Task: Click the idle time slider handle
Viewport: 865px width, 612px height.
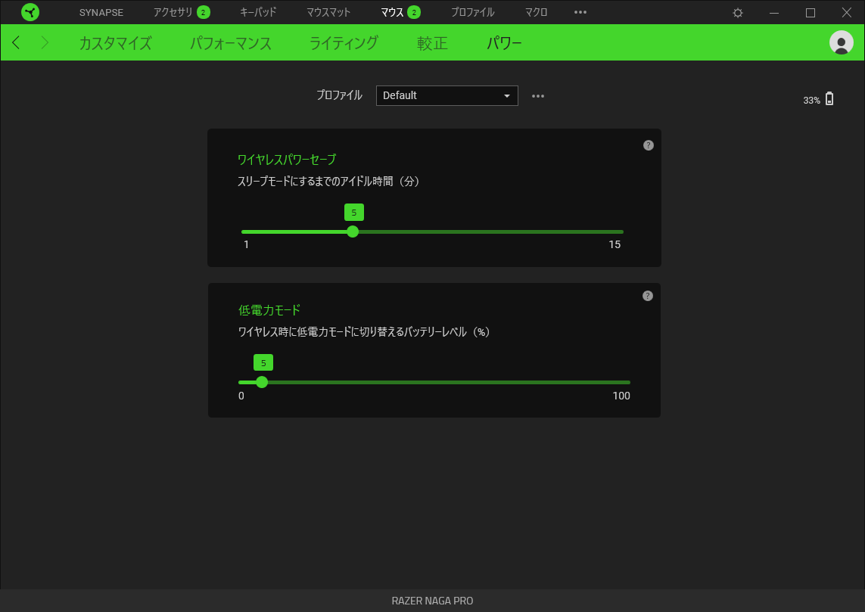Action: [x=353, y=231]
